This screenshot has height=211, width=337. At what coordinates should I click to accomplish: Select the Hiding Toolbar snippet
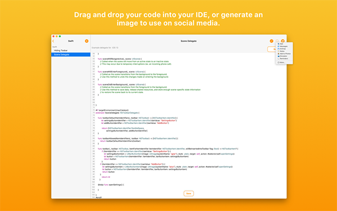coord(71,51)
